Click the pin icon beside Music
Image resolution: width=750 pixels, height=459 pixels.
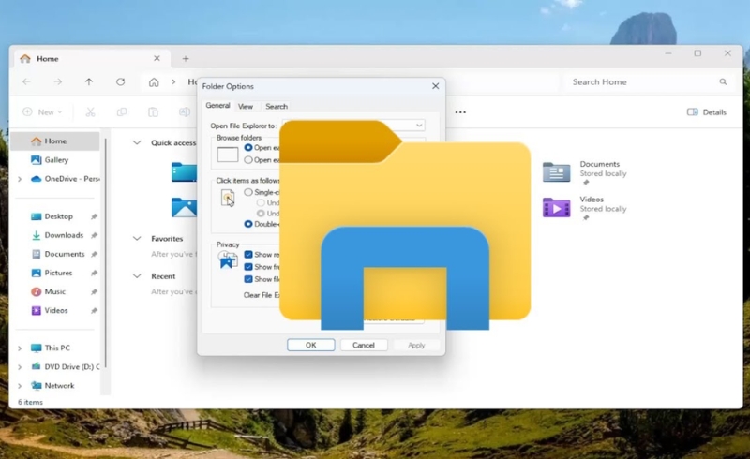pos(95,291)
